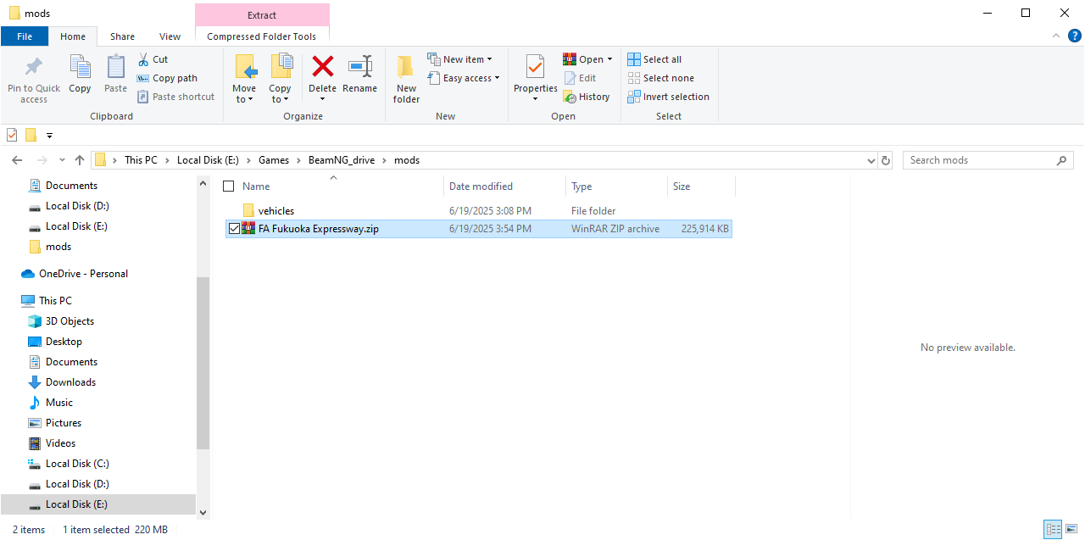1085x540 pixels.
Task: Click Invert selection
Action: [669, 97]
